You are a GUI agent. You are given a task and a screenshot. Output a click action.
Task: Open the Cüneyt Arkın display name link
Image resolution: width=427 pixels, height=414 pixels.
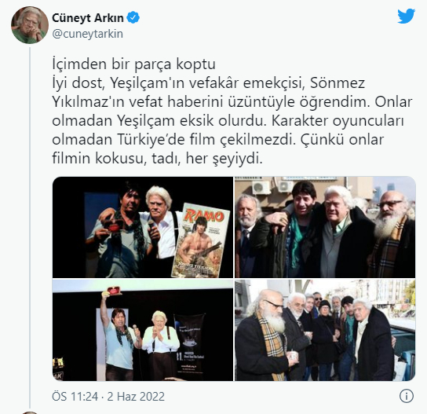88,18
